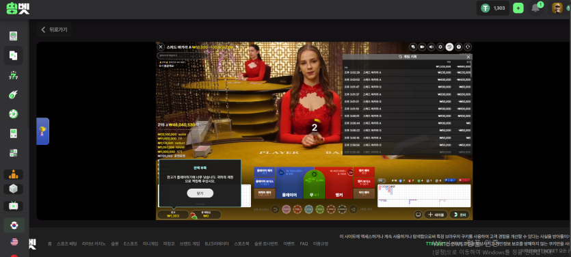
Task: Click the player chat input field
Action: (x=182, y=55)
